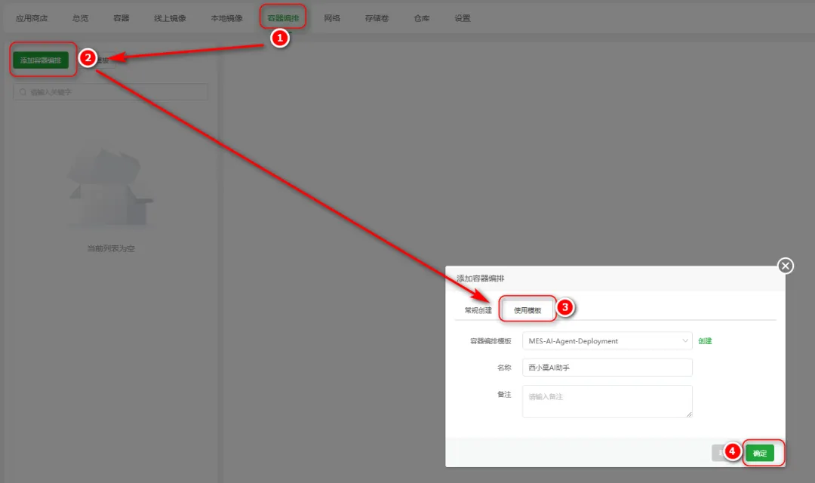This screenshot has width=815, height=483.
Task: Open the 容器编排模板 dropdown
Action: (x=607, y=341)
